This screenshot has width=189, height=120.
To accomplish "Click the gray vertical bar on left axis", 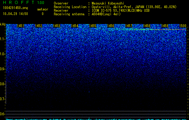I will 6,92.
